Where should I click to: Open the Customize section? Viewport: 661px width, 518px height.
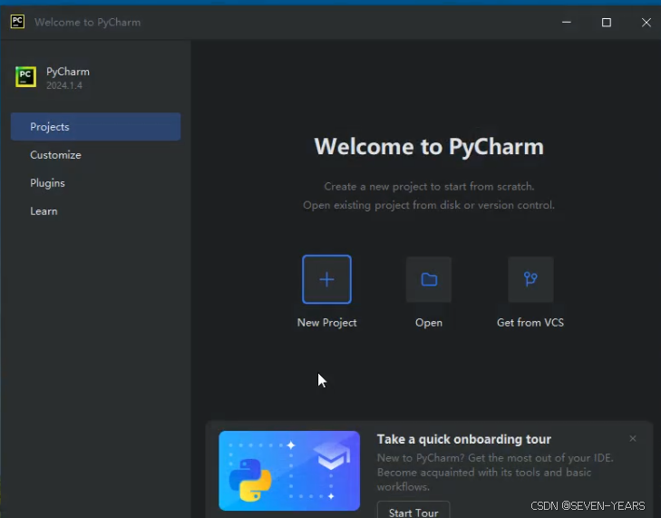pos(96,155)
